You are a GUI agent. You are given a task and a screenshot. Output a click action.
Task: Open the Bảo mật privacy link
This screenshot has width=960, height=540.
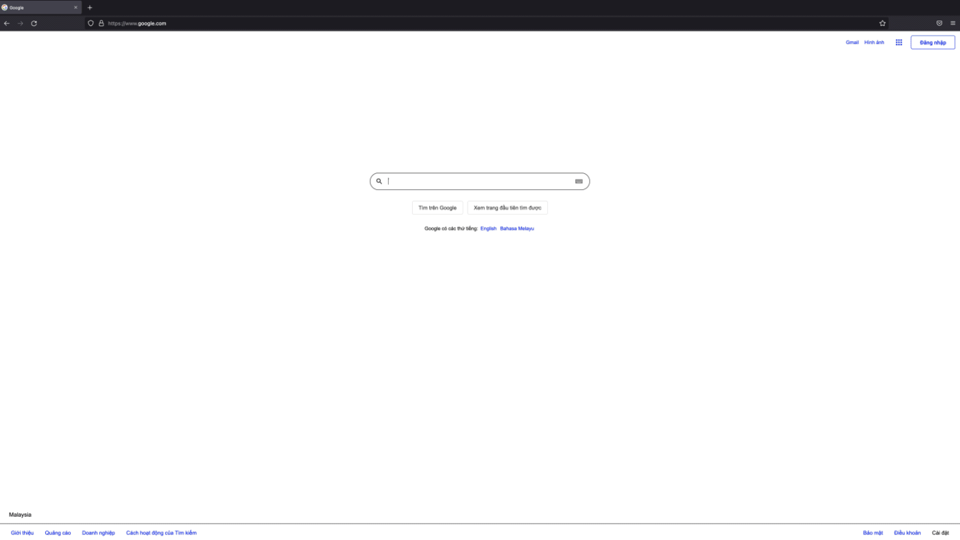(x=873, y=532)
